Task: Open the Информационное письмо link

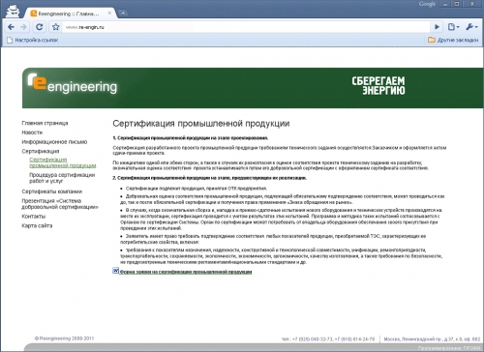Action: pos(54,142)
